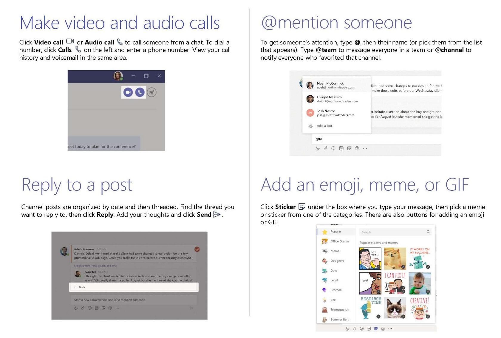Select the Office Drama sticker category

(x=339, y=241)
